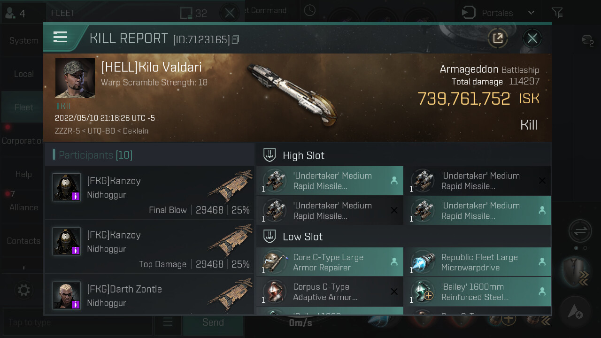This screenshot has height=338, width=601.
Task: Open Darth Zontle participant portrait
Action: click(x=66, y=295)
